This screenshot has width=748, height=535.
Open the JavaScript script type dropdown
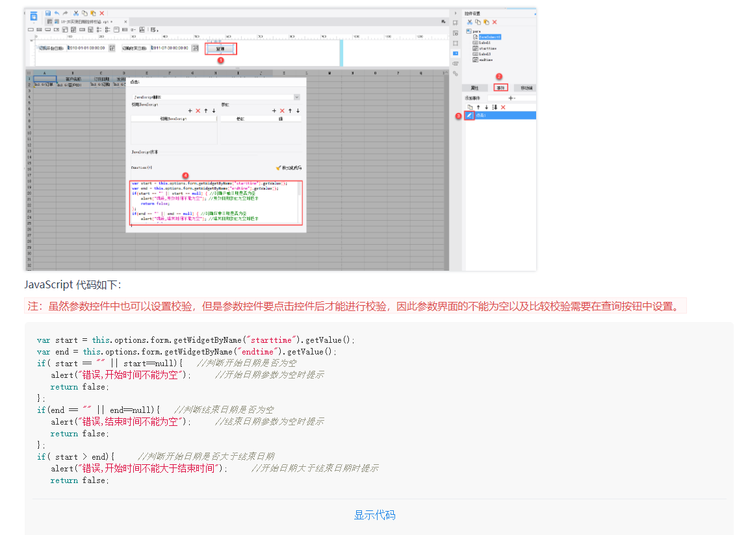[x=297, y=97]
